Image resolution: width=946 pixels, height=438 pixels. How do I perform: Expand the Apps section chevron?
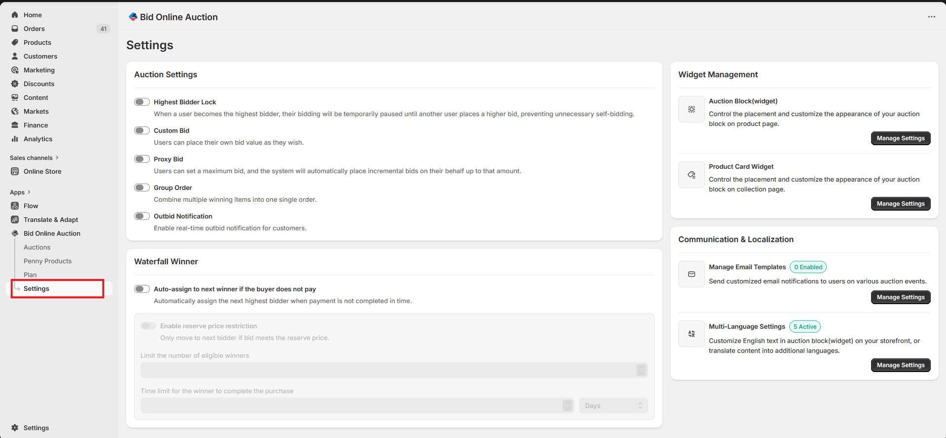click(x=29, y=192)
